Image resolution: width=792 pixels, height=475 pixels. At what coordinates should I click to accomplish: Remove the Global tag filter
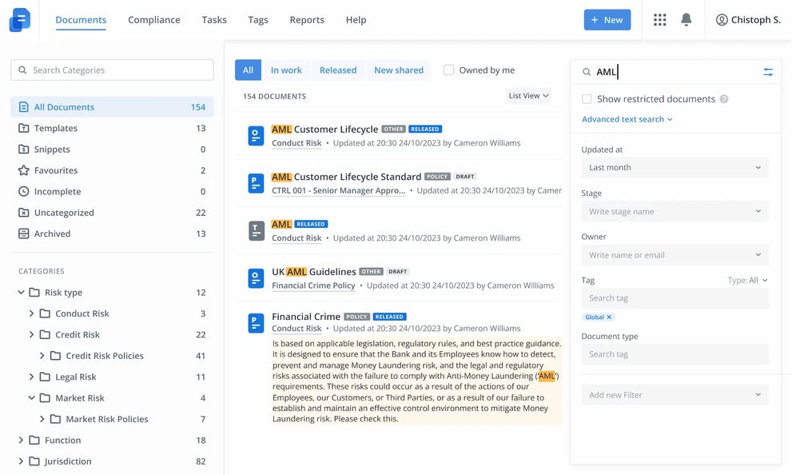[609, 317]
